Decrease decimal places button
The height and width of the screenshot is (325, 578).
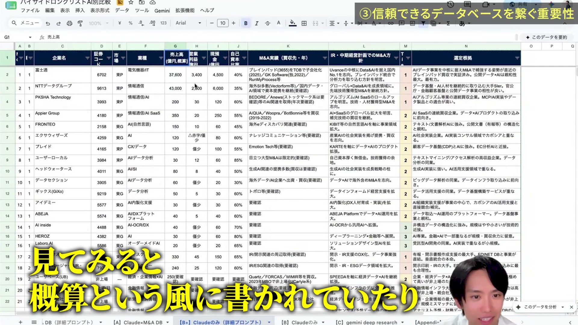coord(141,23)
